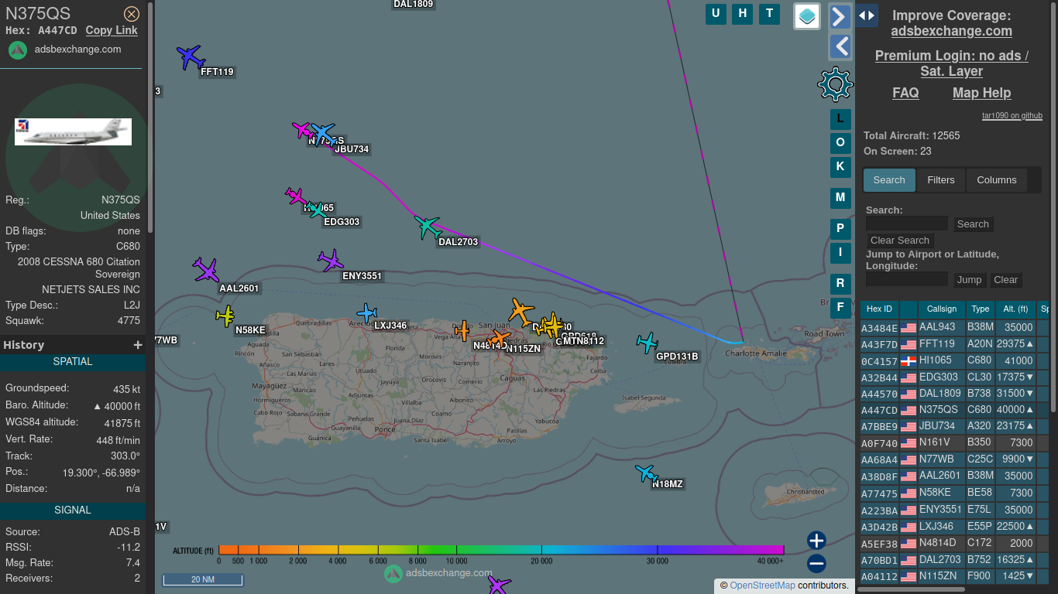This screenshot has height=594, width=1058.
Task: Toggle the T map button
Action: 769,13
